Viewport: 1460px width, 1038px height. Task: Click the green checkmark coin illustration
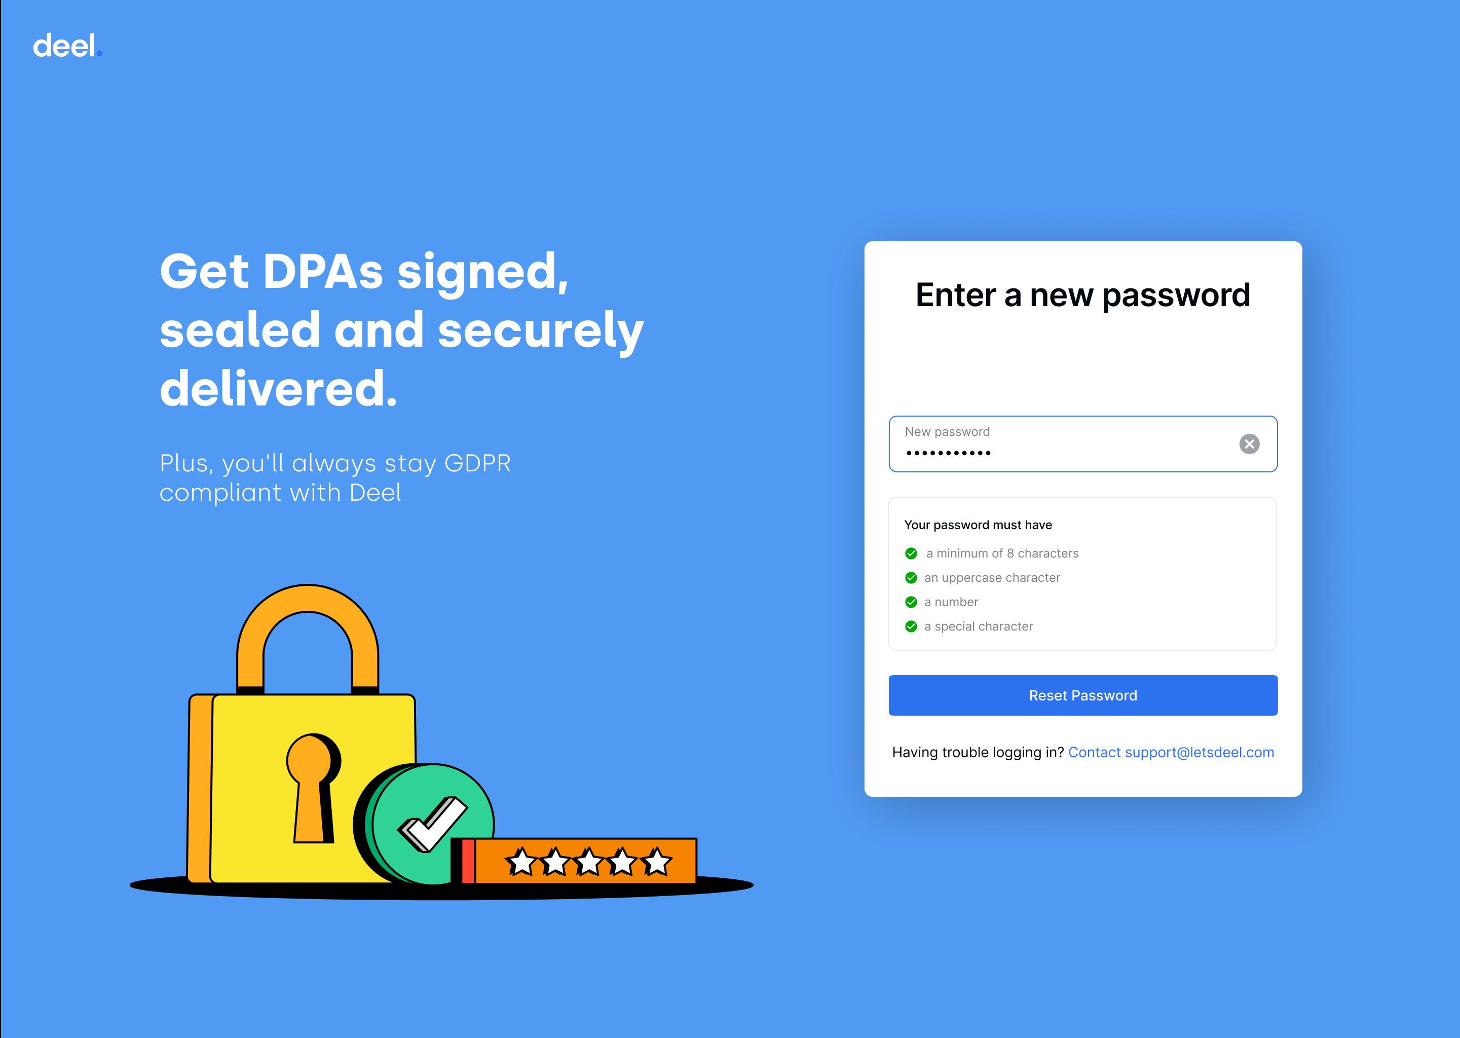424,824
